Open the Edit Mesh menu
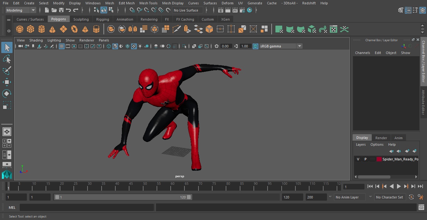Screen dimensions: 427x220 (x=127, y=3)
